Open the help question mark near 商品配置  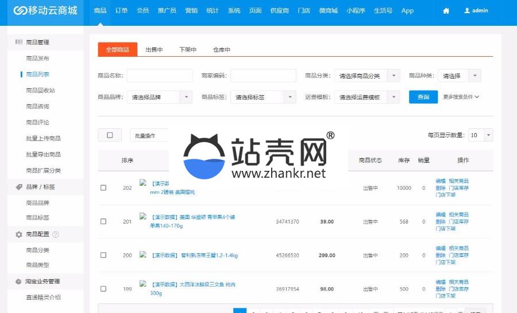56,234
